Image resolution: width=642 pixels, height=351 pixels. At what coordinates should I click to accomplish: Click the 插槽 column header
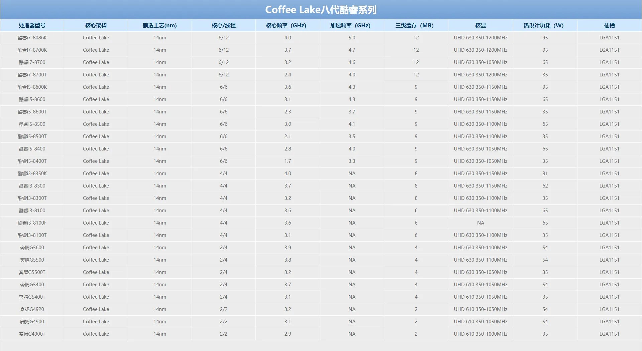(x=609, y=25)
